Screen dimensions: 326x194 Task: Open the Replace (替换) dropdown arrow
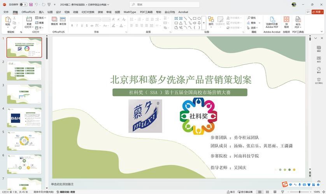coord(259,23)
